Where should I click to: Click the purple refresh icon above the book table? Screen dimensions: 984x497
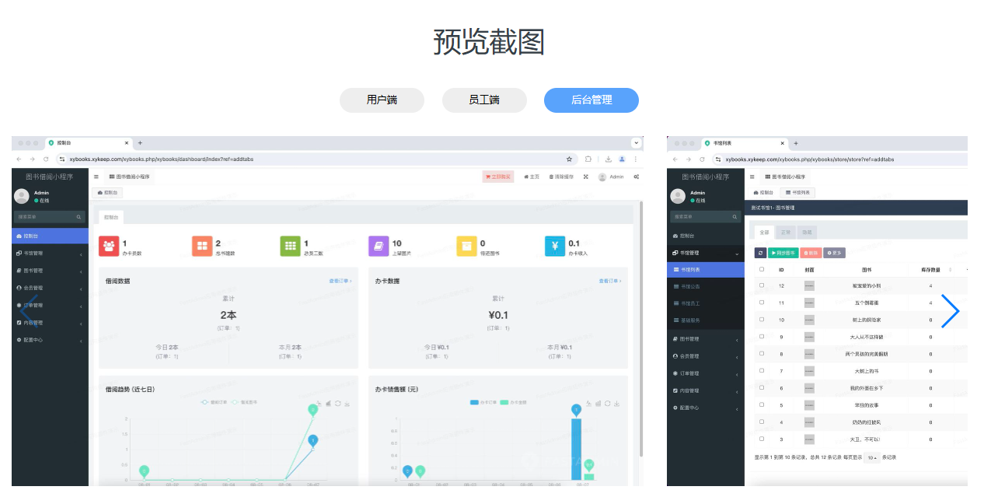tap(760, 252)
